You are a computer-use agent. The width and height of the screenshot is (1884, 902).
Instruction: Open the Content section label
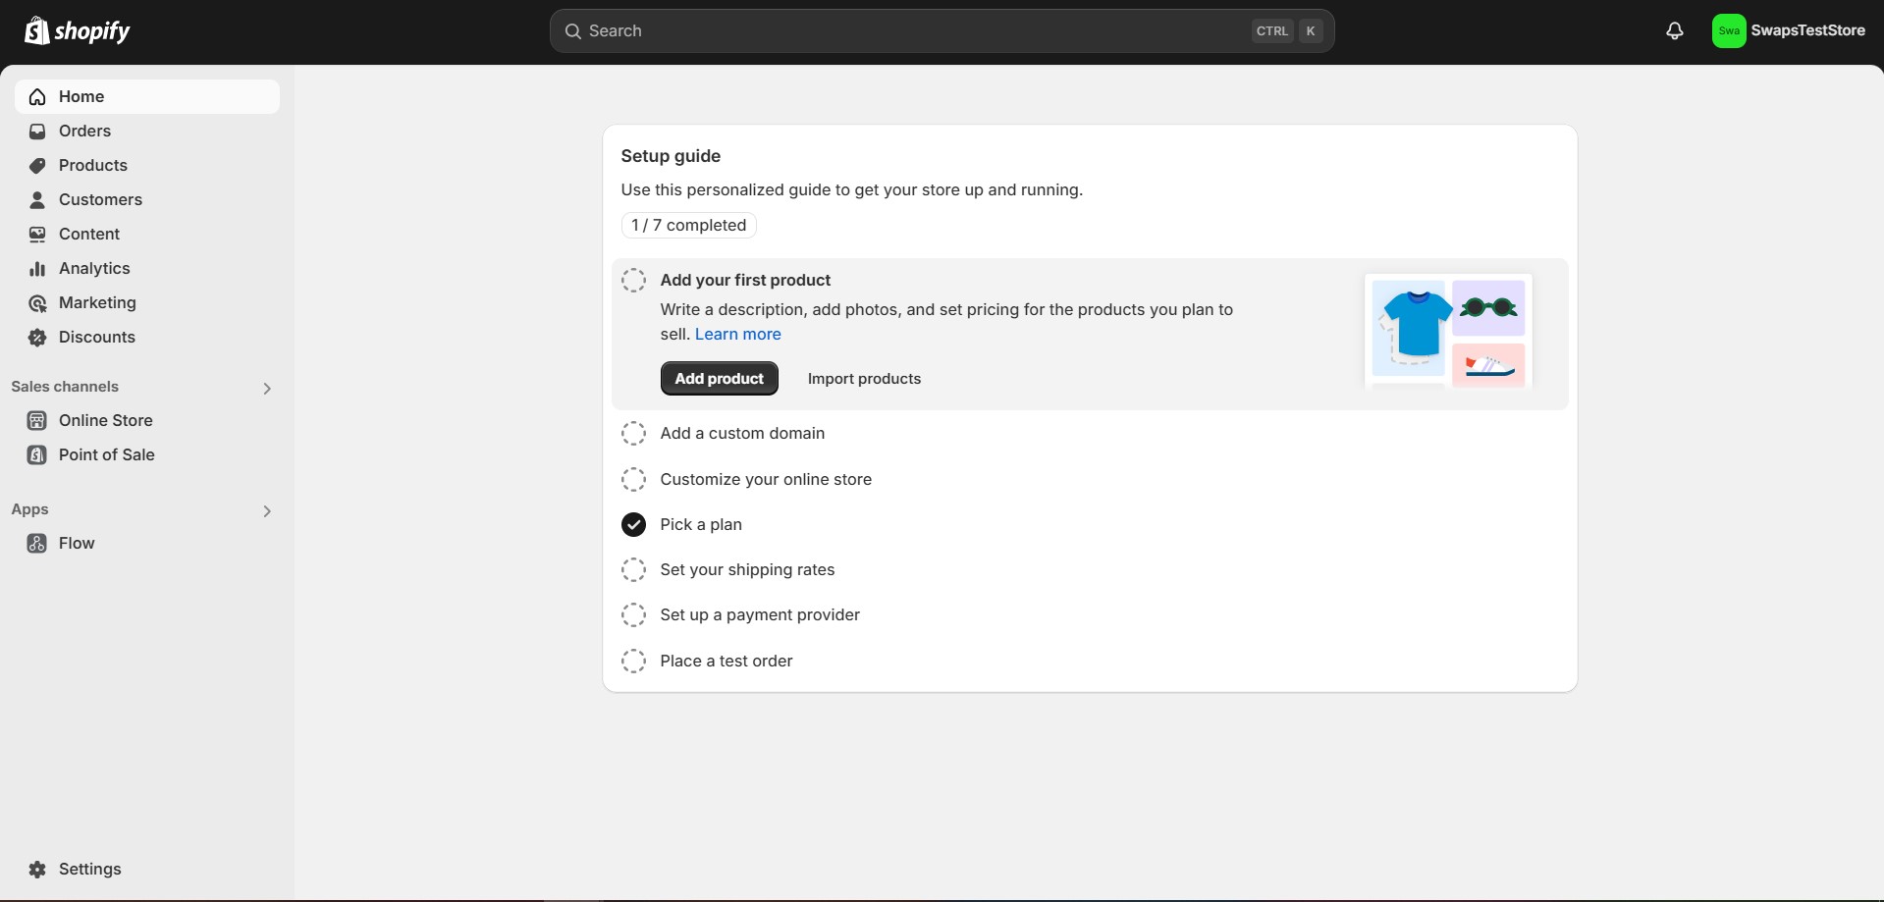tap(89, 234)
